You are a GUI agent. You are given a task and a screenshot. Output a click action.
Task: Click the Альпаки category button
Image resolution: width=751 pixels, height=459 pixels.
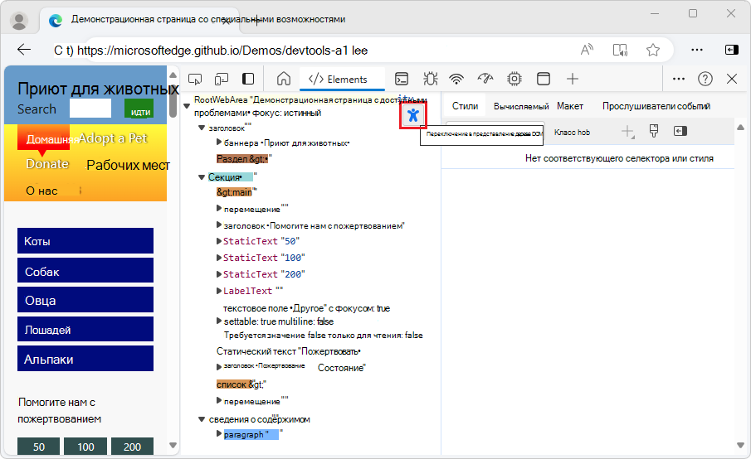pyautogui.click(x=85, y=359)
